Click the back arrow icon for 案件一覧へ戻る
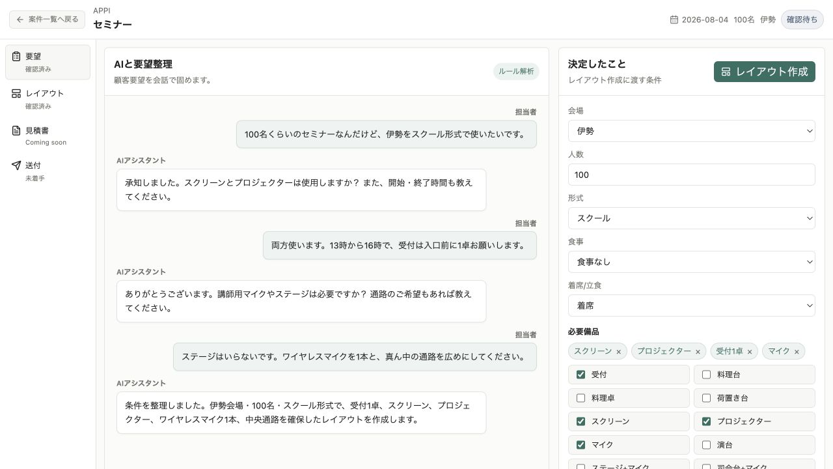This screenshot has width=833, height=469. tap(20, 20)
